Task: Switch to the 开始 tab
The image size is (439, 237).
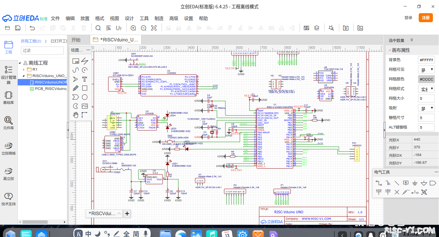Action: coord(76,40)
